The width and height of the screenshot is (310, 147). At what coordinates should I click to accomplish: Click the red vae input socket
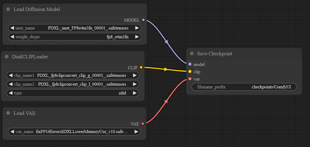(190, 79)
